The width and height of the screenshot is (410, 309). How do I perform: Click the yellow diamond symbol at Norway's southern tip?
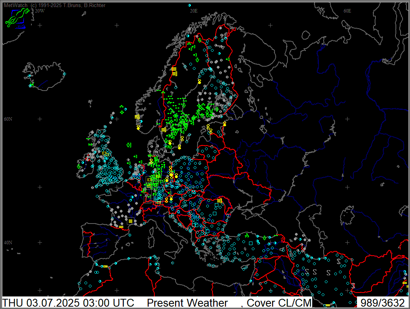tap(138, 127)
